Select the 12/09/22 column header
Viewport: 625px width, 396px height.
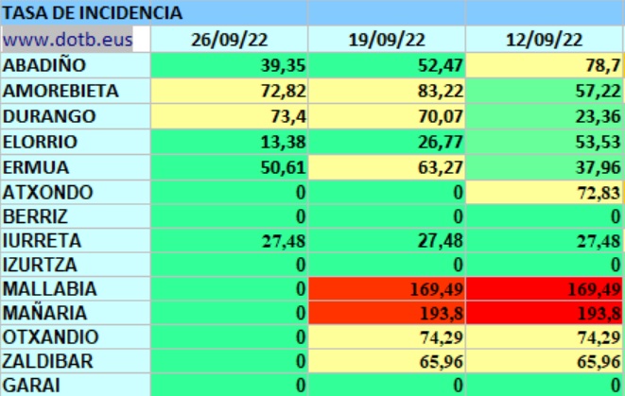tap(544, 40)
